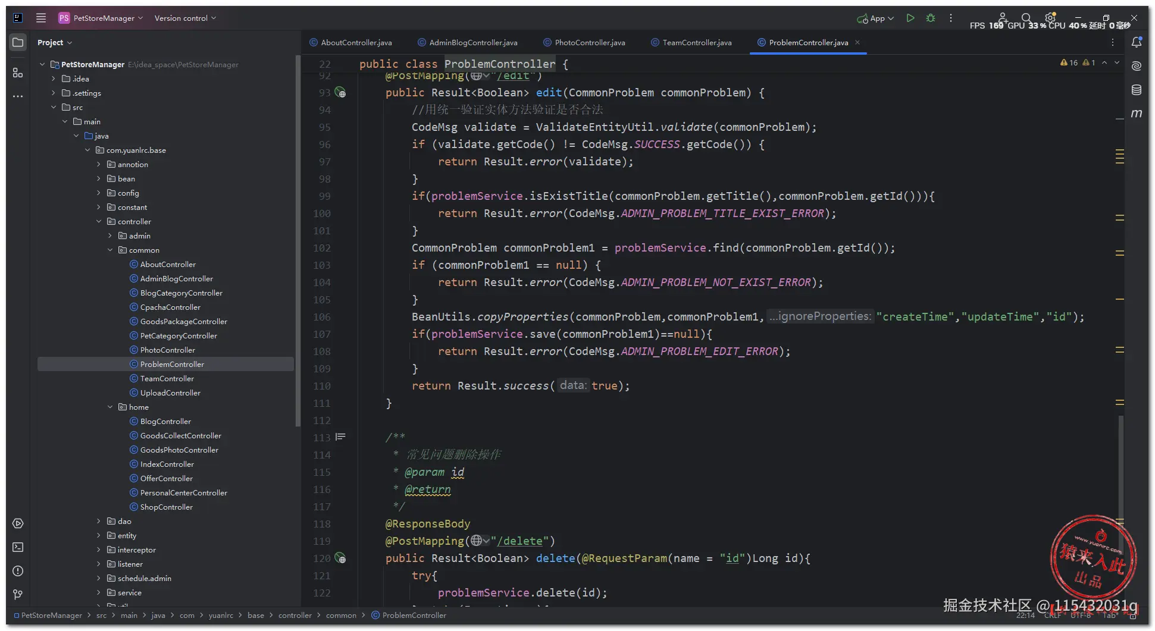Click the /delete URL mapping link
1155x631 pixels.
tap(520, 541)
